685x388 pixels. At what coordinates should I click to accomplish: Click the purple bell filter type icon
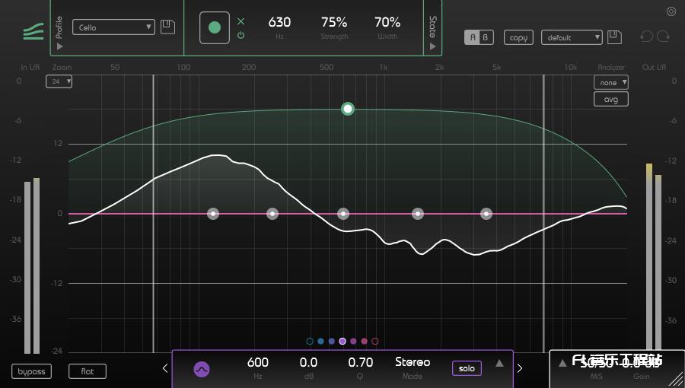202,369
